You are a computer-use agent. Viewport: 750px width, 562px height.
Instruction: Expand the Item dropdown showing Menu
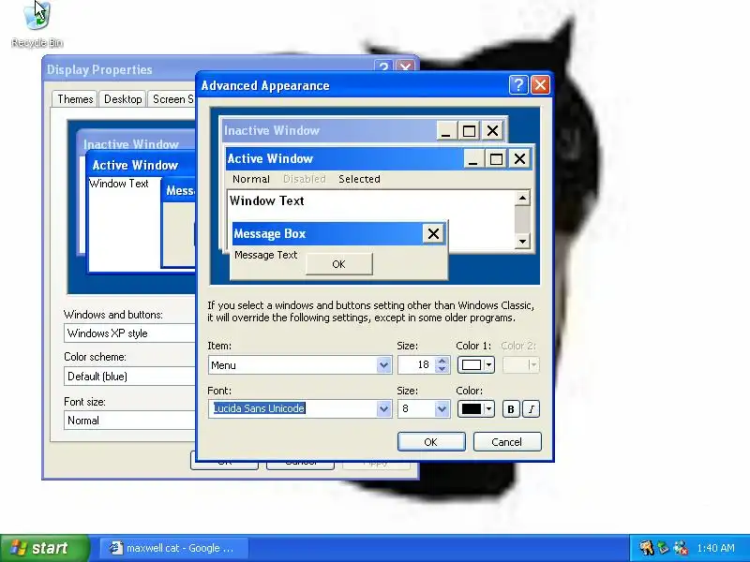[x=383, y=365]
